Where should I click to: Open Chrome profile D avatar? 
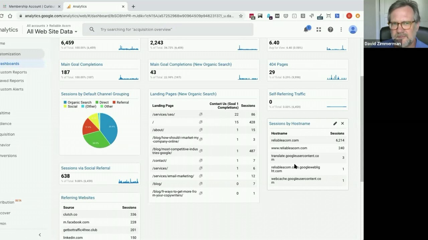[349, 16]
